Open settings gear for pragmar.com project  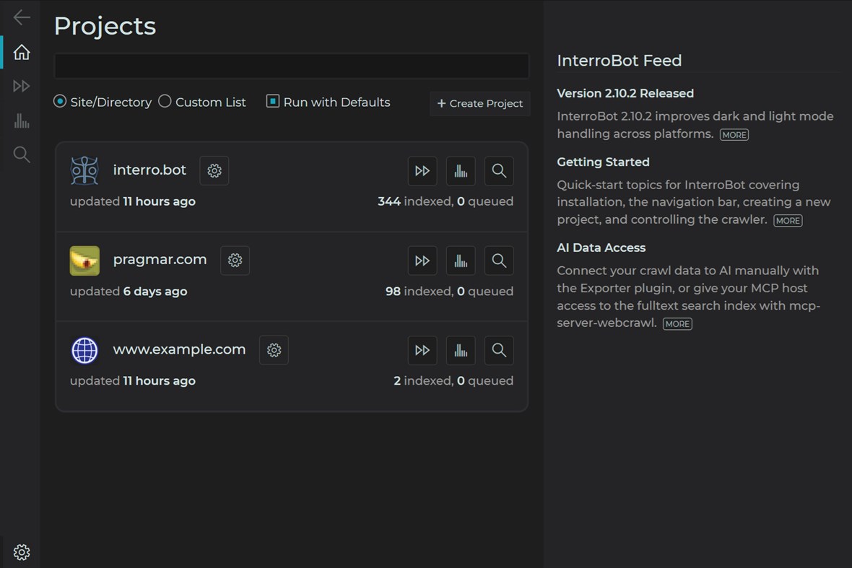pyautogui.click(x=235, y=261)
